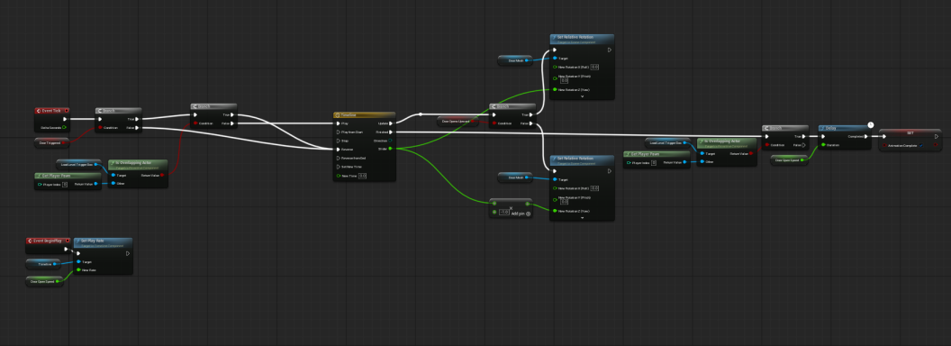Select the Event Tick node header

(51, 111)
